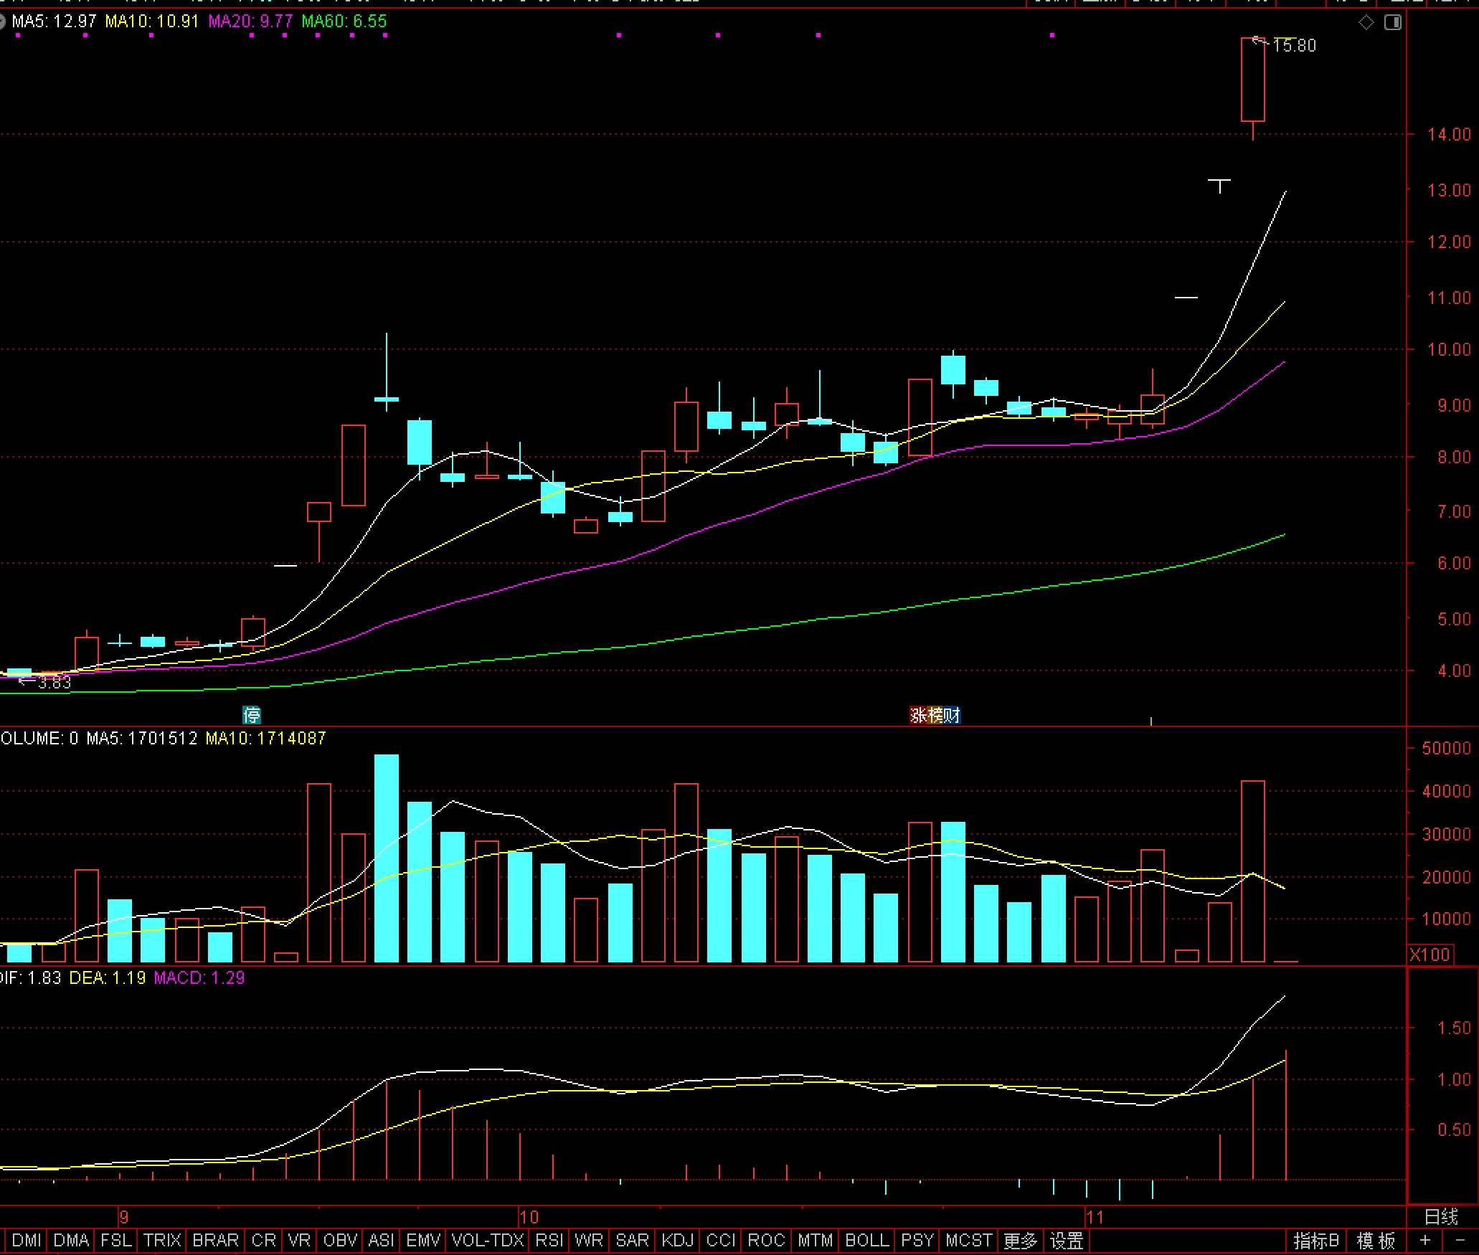Screen dimensions: 1479x1255
Task: Click the 停 suspension marker icon
Action: (x=252, y=714)
